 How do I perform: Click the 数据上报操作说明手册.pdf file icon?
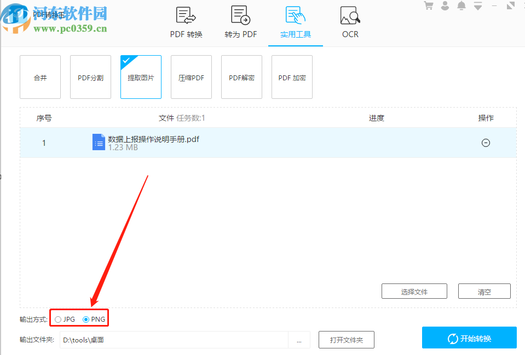click(99, 142)
